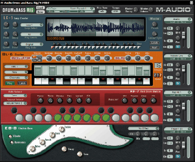The height and width of the screenshot is (162, 195).
Task: Select the Mid band tab under waveform
Action: (x=55, y=38)
